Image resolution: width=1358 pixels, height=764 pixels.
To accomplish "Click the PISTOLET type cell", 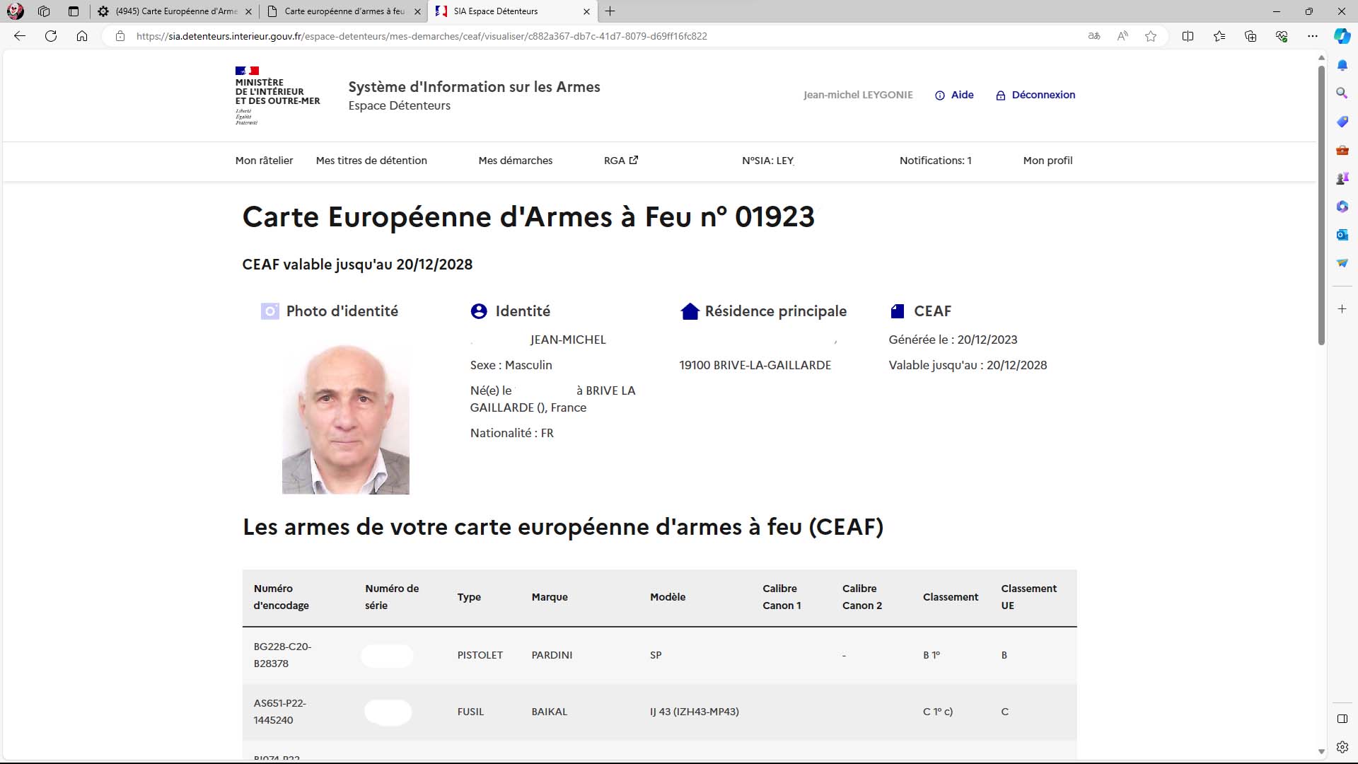I will [x=480, y=655].
